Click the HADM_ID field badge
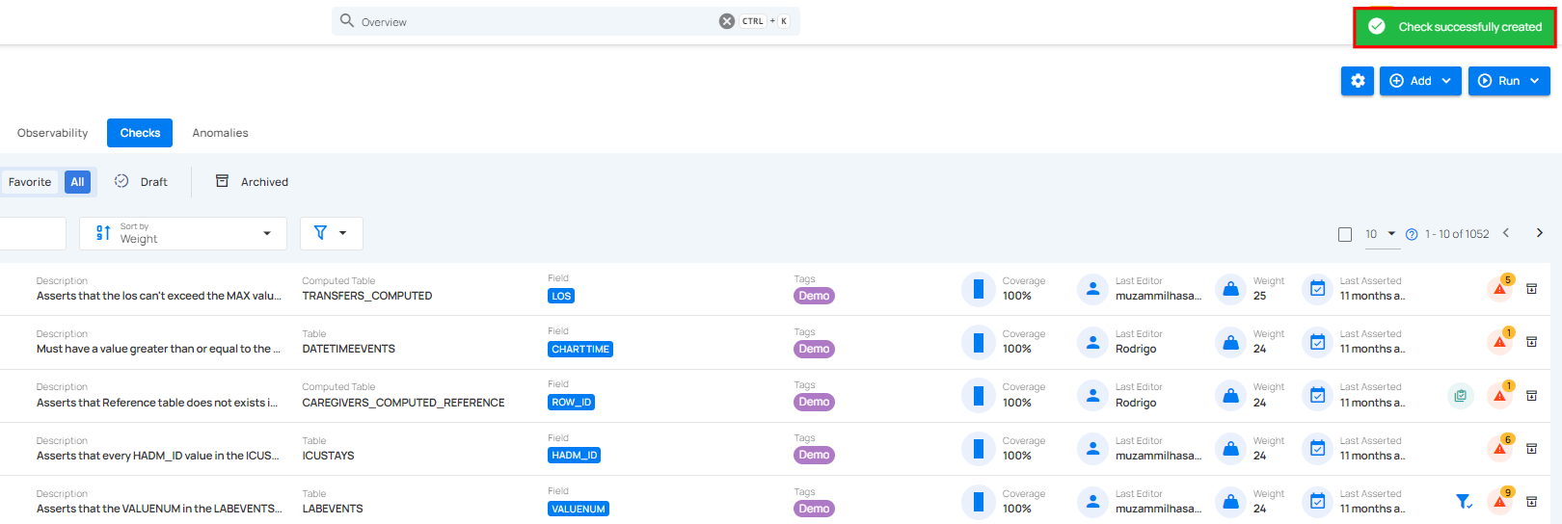 click(x=574, y=456)
